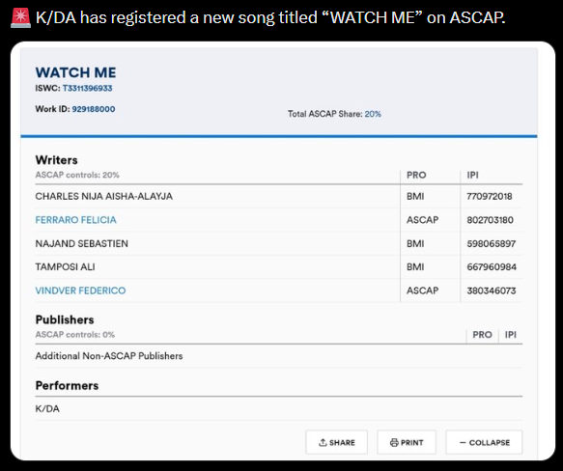Click the printer icon in Print button
Screen dimensions: 563x471
click(x=394, y=442)
